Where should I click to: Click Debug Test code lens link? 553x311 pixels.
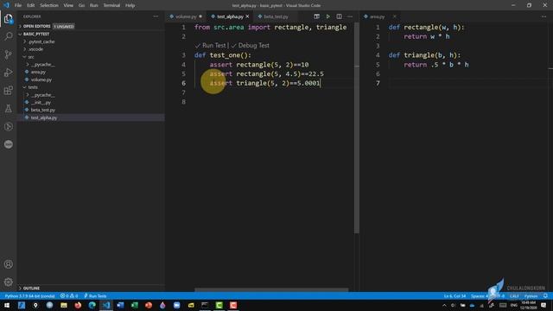coord(253,46)
